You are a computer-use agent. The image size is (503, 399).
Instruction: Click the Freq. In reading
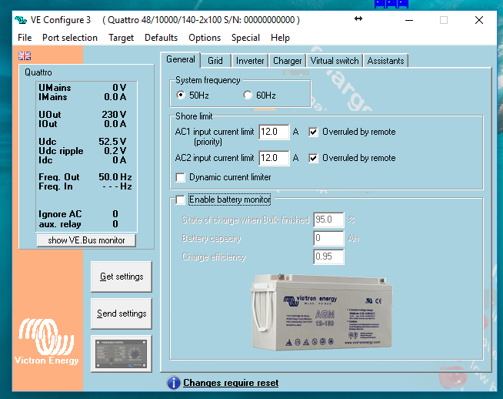[x=85, y=186]
